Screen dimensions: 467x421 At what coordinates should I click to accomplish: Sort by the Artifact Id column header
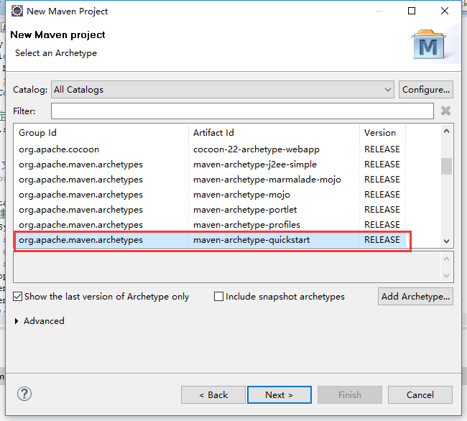pyautogui.click(x=274, y=132)
